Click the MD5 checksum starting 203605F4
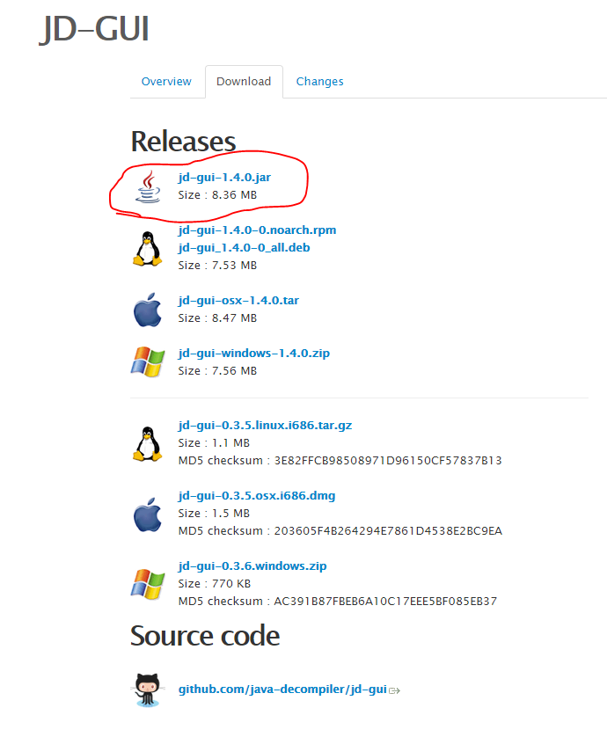 pyautogui.click(x=340, y=531)
